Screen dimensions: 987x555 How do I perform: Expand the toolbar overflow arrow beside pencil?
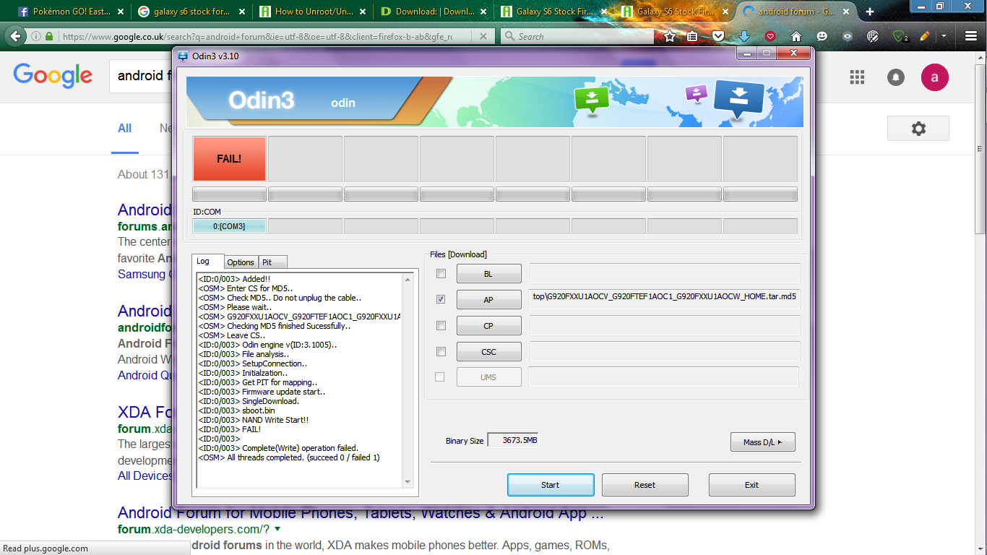pyautogui.click(x=944, y=36)
